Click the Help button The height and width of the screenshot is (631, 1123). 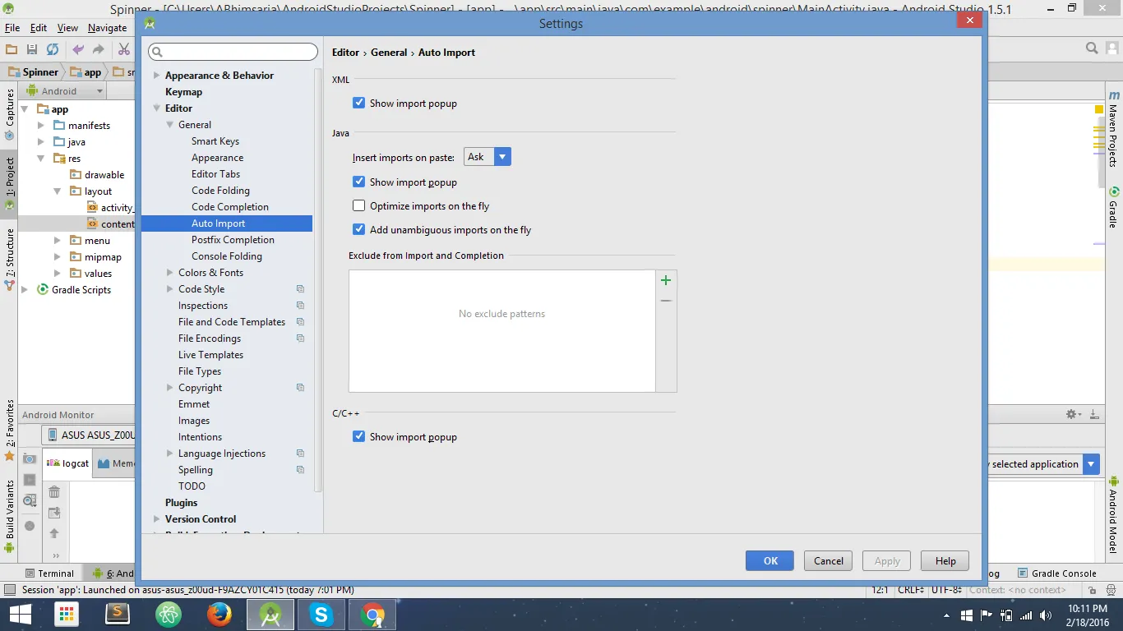tap(945, 561)
